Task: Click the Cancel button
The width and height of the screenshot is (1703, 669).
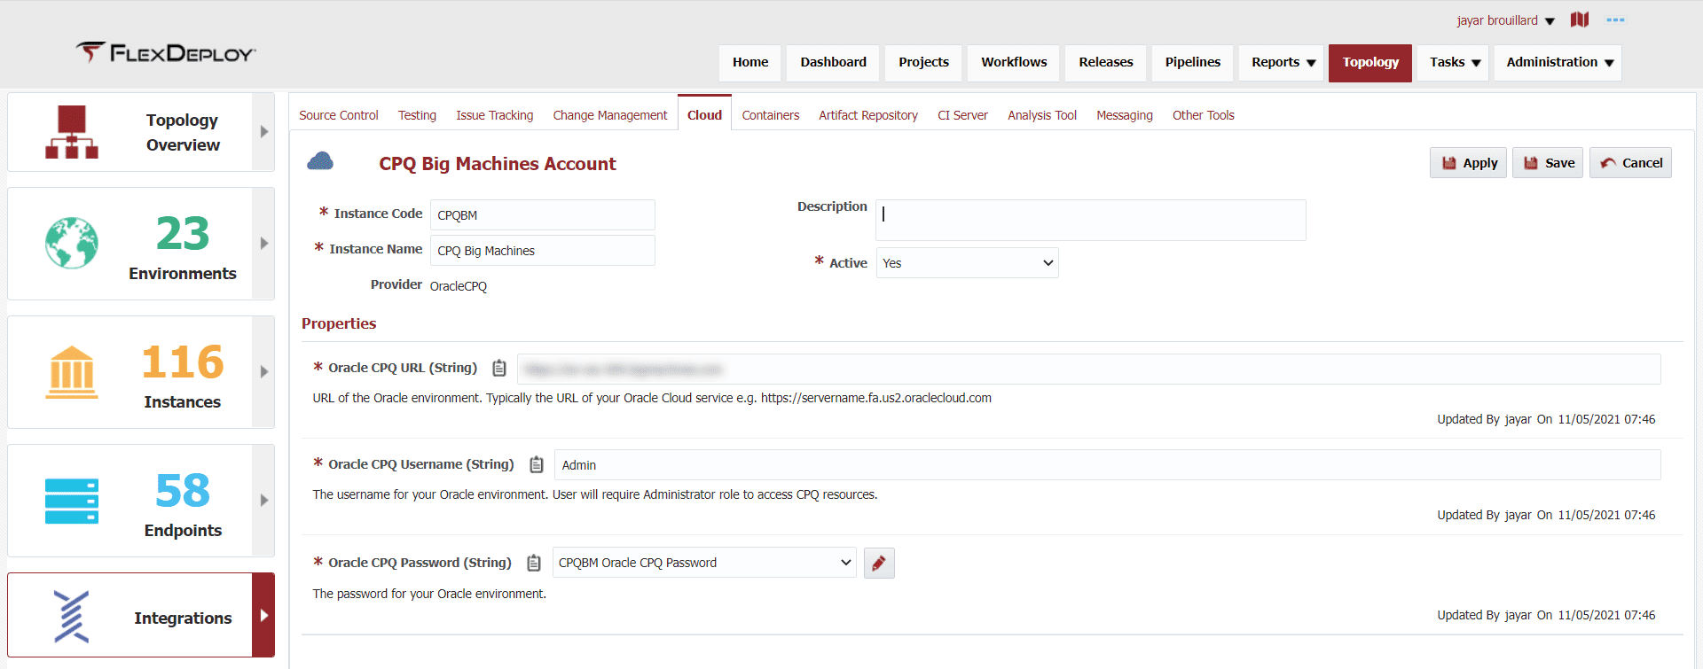Action: tap(1630, 163)
